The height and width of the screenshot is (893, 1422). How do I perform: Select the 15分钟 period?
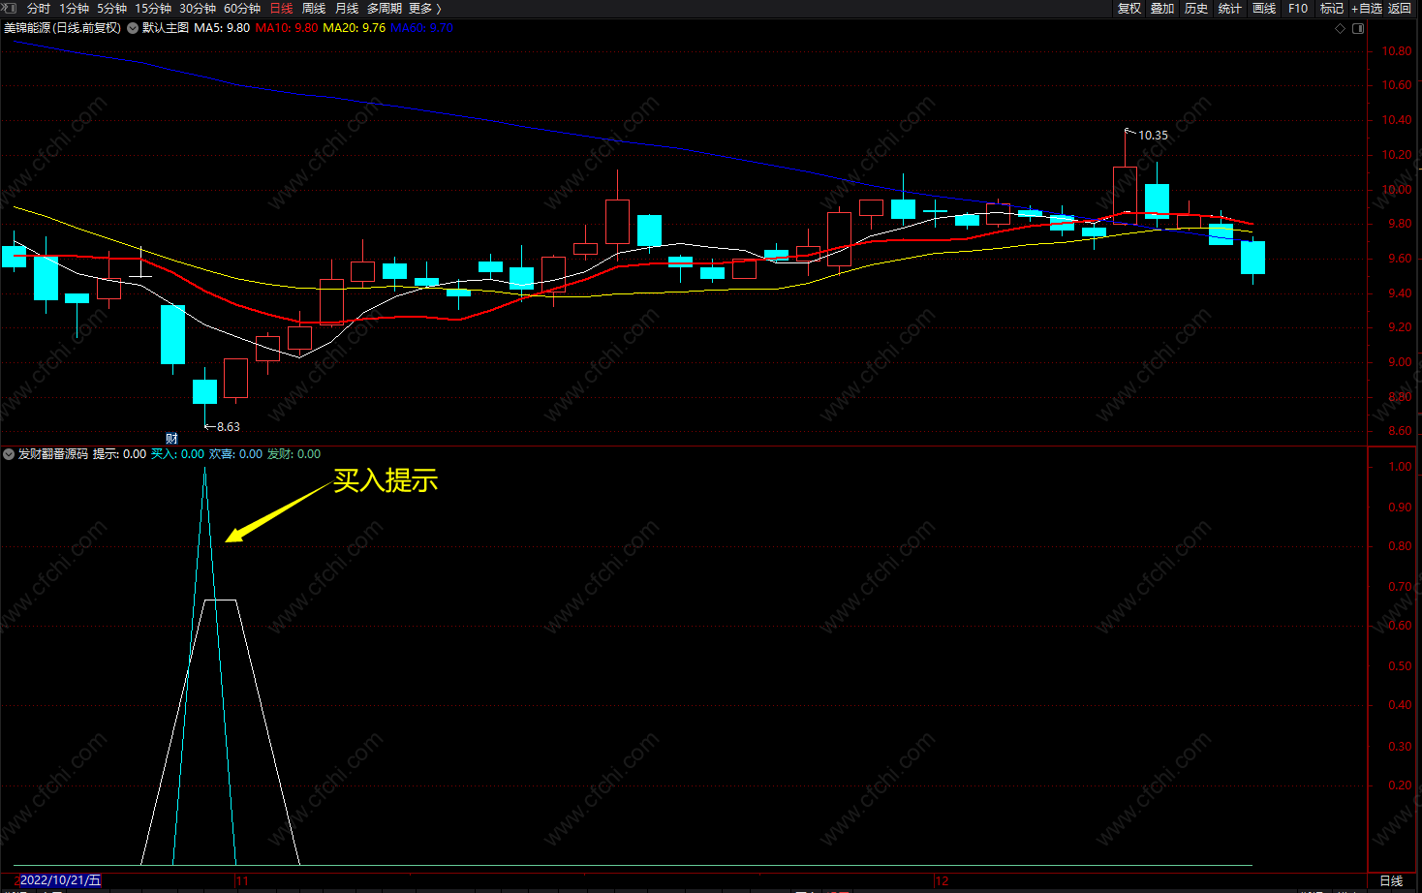[x=153, y=8]
